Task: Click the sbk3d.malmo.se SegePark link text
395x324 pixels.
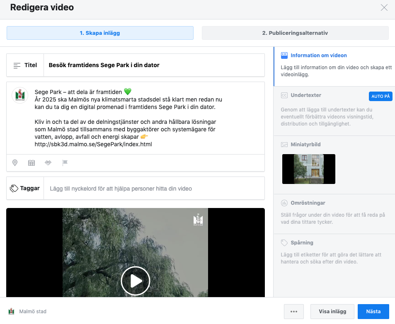Action: point(93,144)
